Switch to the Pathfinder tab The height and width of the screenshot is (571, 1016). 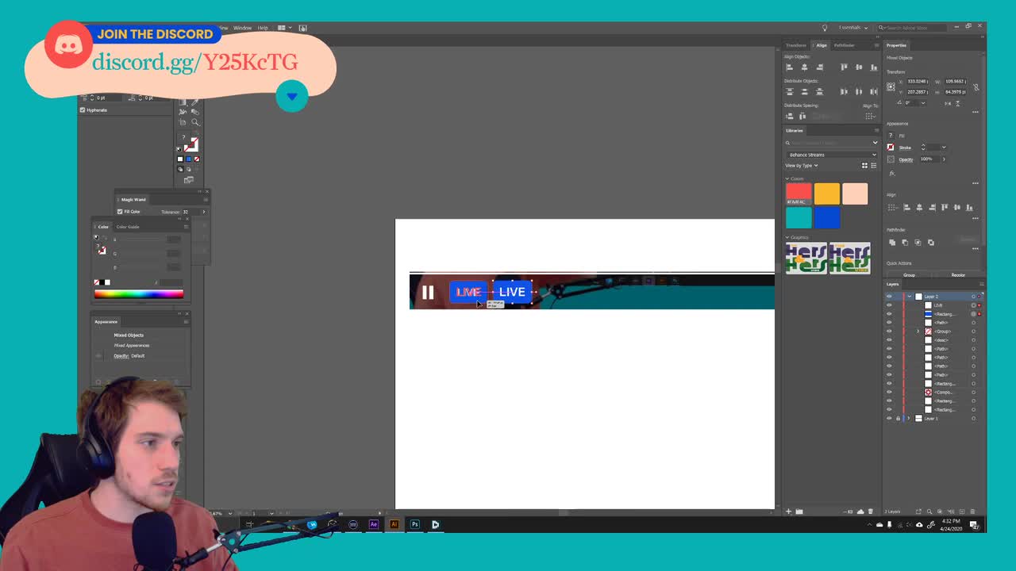point(844,45)
